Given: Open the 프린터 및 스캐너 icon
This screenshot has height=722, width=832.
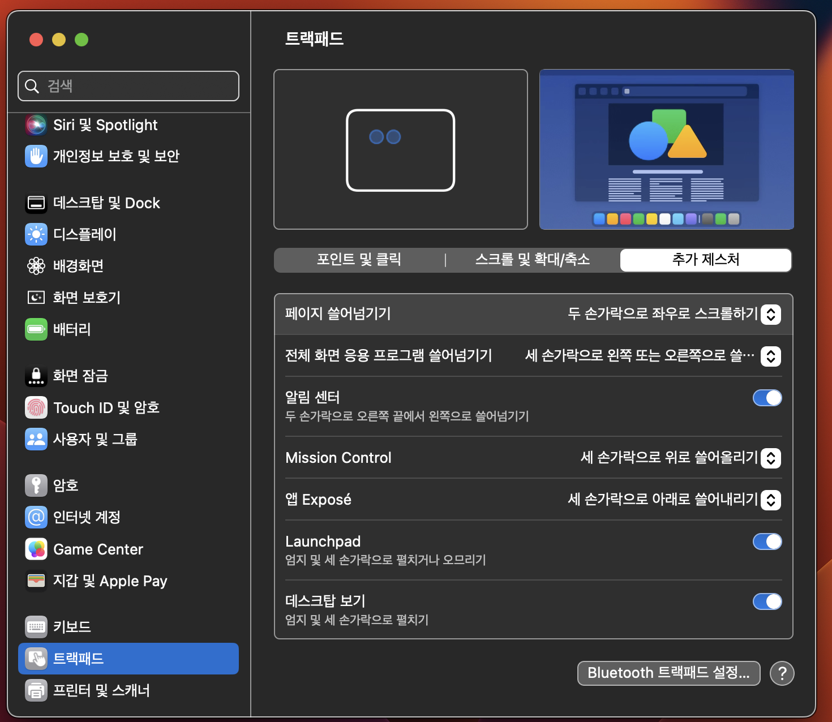Looking at the screenshot, I should click(x=36, y=690).
